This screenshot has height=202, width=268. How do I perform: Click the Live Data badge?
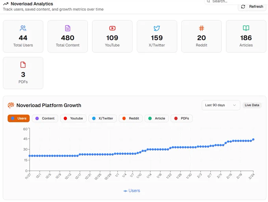[x=252, y=105]
